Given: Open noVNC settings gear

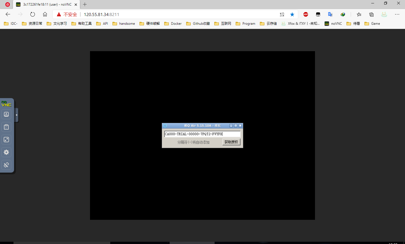Looking at the screenshot, I should [x=6, y=152].
